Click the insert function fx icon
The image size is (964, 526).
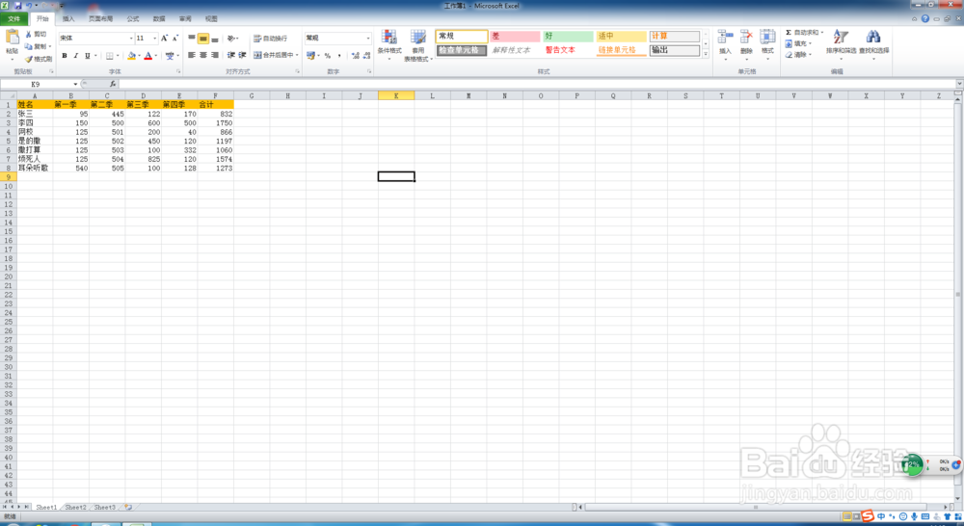113,84
